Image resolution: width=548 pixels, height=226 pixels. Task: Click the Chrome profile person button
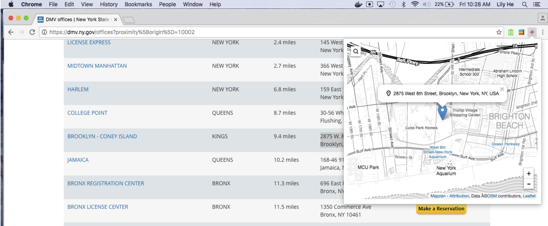[x=543, y=18]
